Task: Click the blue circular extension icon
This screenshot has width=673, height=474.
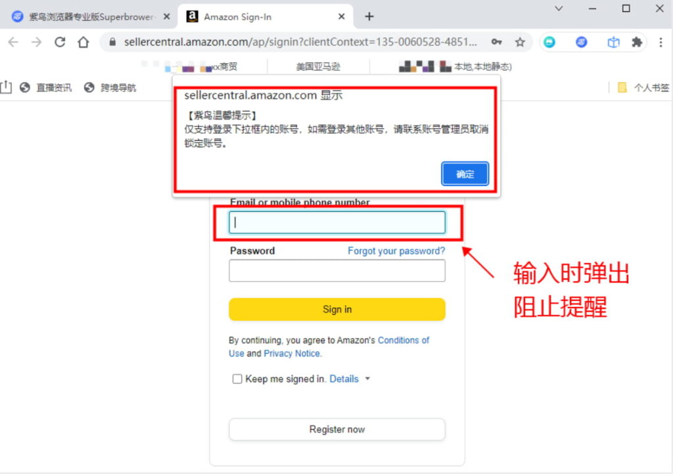Action: coord(581,41)
